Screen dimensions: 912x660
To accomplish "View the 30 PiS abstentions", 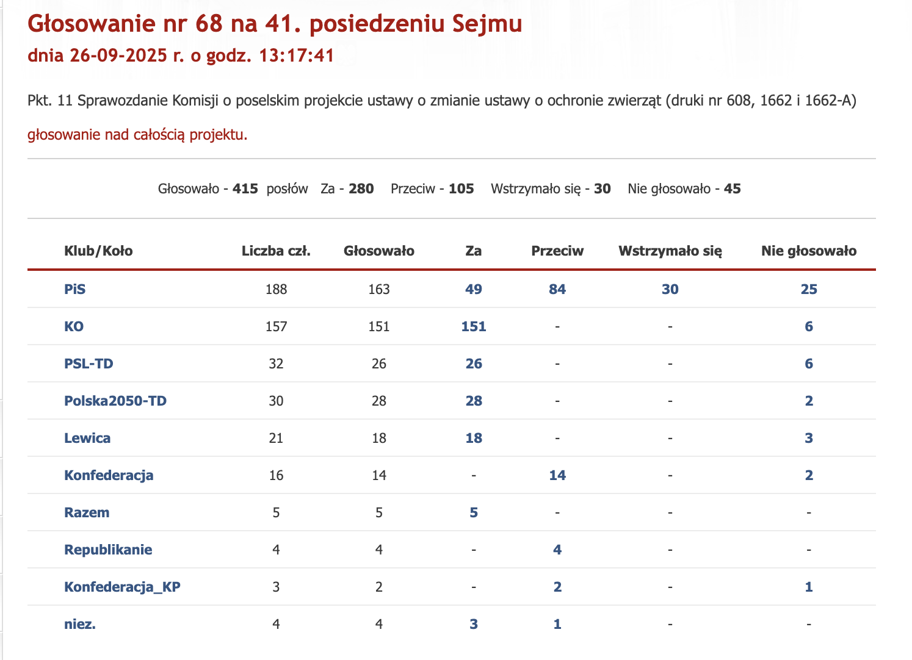I will tap(670, 289).
